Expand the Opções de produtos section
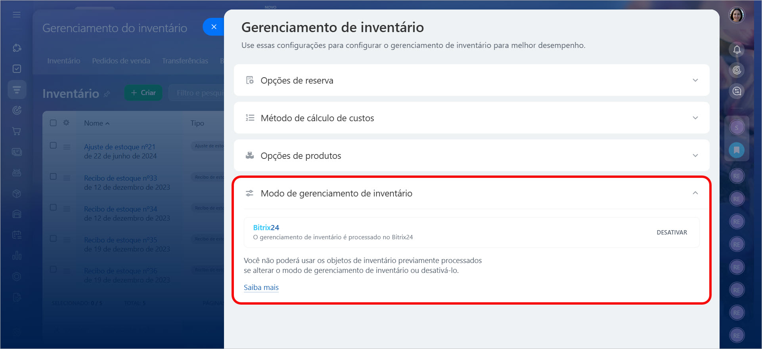Viewport: 762px width, 349px height. pyautogui.click(x=471, y=155)
